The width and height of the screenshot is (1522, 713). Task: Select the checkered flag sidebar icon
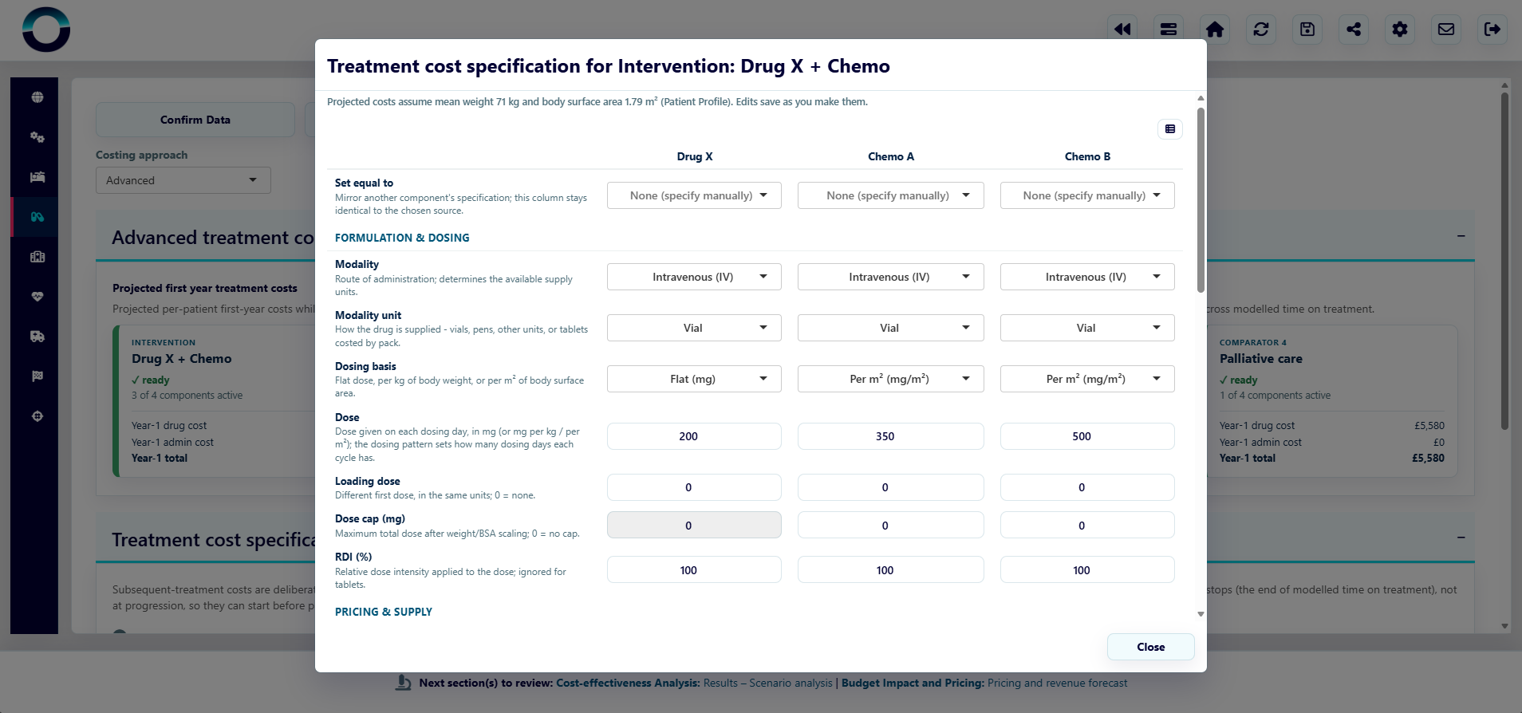tap(37, 376)
